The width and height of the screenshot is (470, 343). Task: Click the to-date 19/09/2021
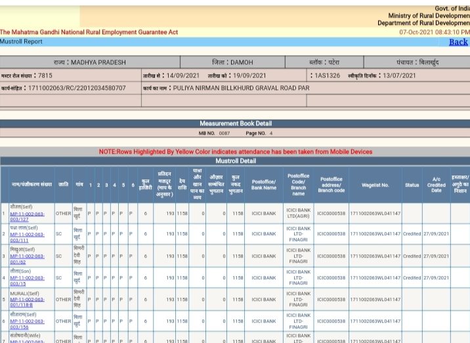(249, 76)
